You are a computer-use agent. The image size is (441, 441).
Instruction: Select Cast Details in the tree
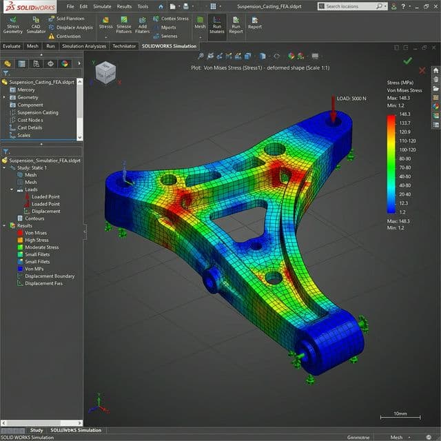(x=30, y=127)
